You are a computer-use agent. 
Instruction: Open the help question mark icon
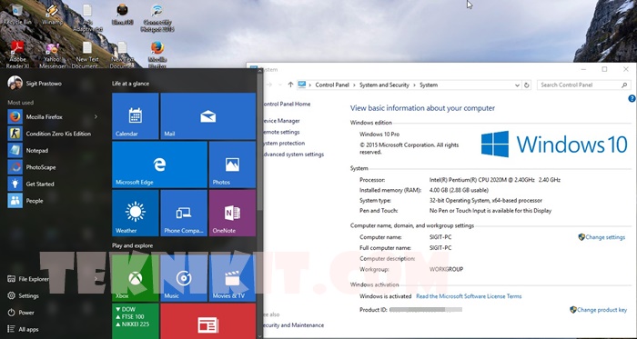[x=632, y=98]
